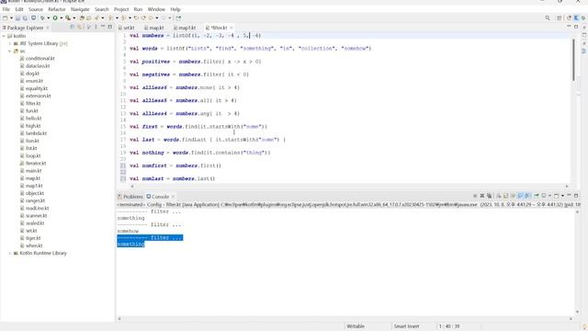Toggle Show Console on standard output
The width and height of the screenshot is (588, 331).
click(520, 196)
